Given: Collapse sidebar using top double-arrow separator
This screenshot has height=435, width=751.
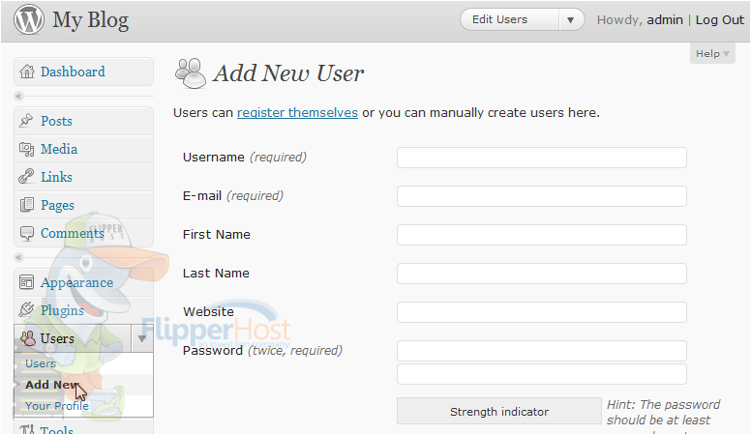Looking at the screenshot, I should tap(18, 97).
